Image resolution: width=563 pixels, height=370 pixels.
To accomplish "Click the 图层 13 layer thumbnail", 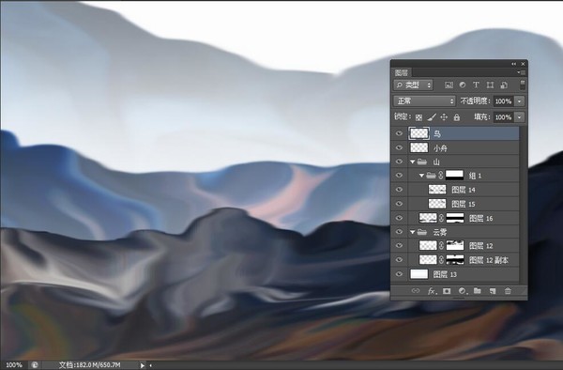I will point(419,274).
